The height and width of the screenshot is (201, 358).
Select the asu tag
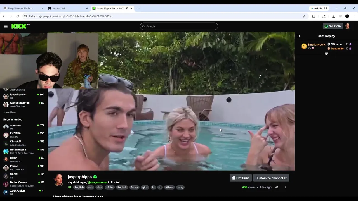click(90, 188)
